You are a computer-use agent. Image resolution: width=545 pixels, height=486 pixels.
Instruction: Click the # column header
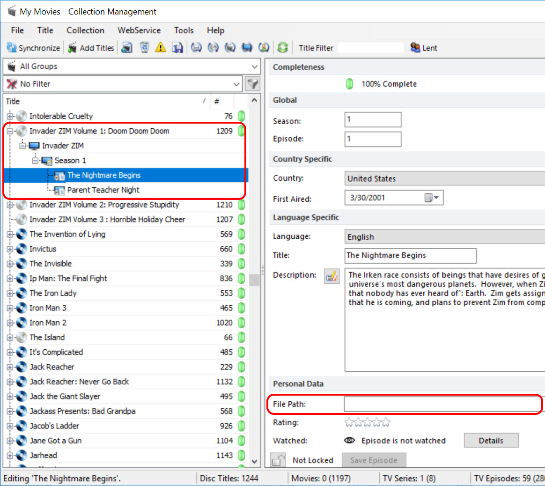pos(222,101)
